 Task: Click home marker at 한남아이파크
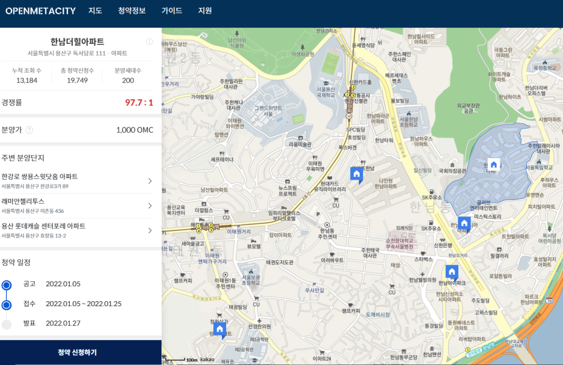452,272
